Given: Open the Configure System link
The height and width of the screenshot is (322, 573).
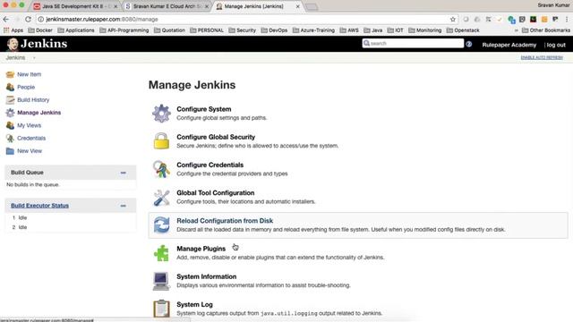Looking at the screenshot, I should coord(204,109).
